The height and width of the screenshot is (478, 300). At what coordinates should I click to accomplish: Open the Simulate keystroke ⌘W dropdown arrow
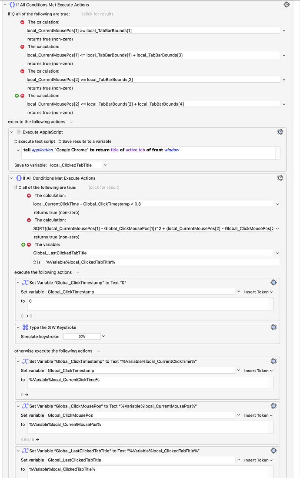pyautogui.click(x=104, y=336)
